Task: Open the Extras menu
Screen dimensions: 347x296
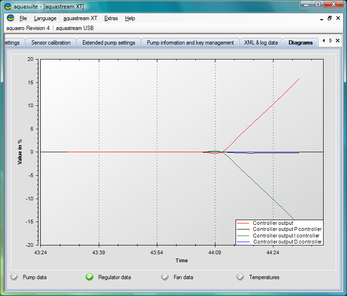Action: (x=111, y=18)
